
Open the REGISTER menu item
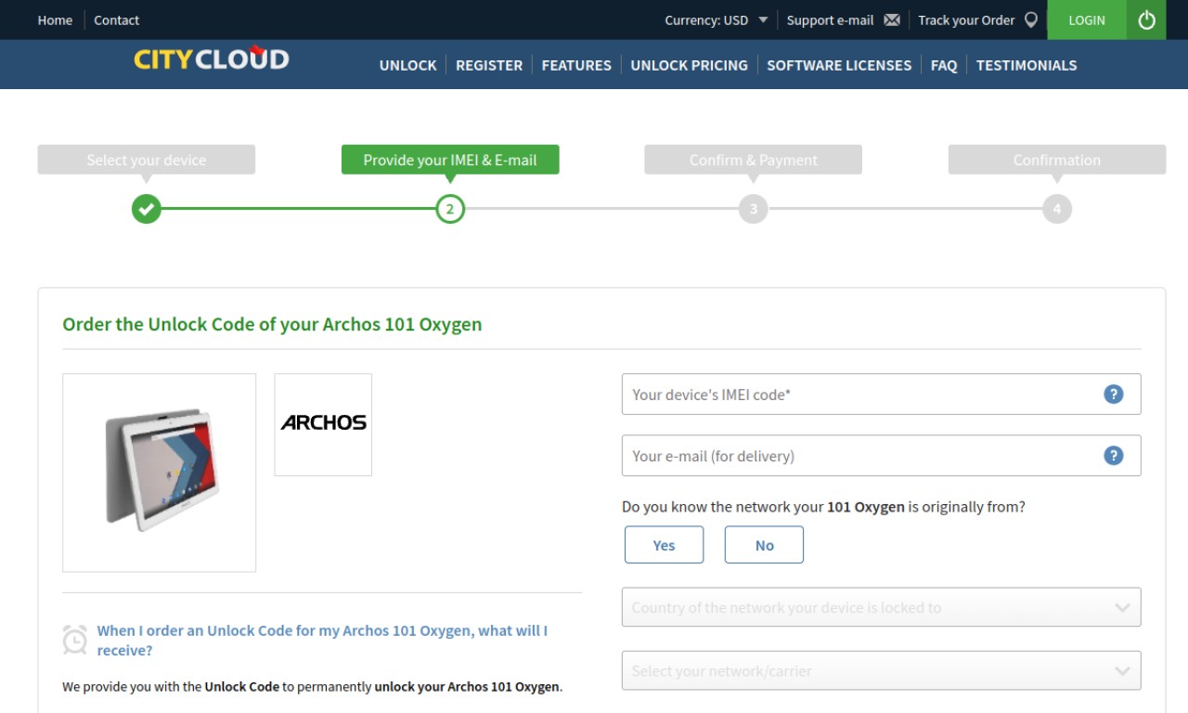click(x=489, y=65)
